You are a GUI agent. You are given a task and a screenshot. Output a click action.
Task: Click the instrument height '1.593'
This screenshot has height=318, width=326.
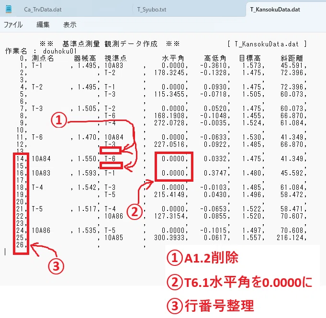click(x=87, y=173)
